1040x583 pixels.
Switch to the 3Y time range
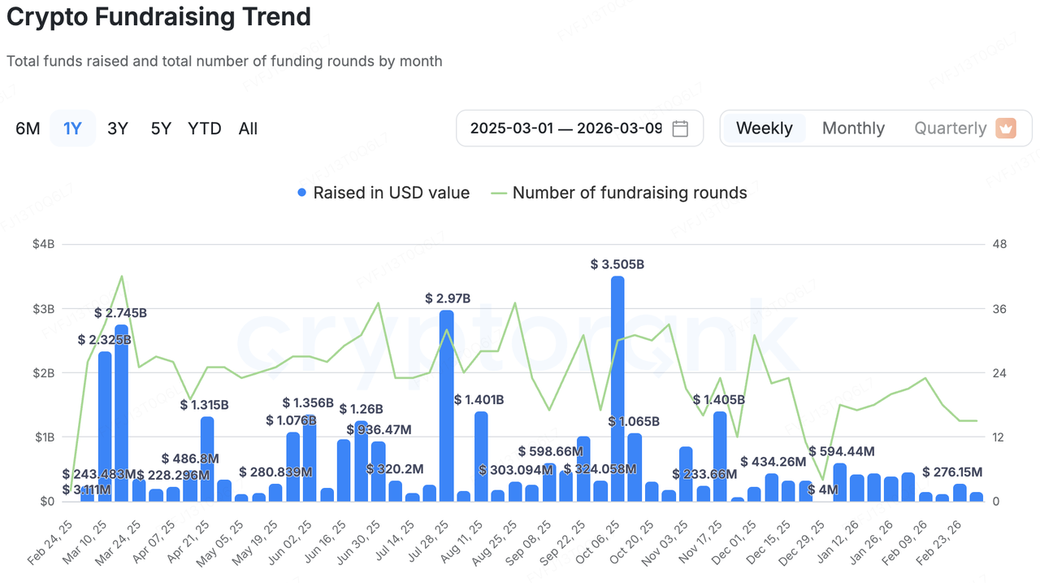[x=118, y=128]
